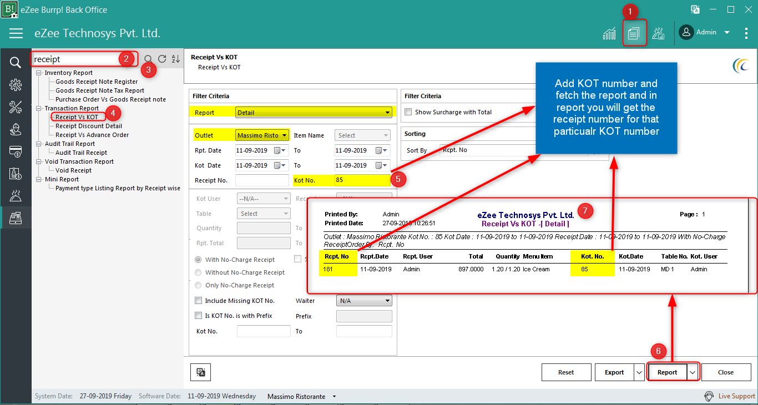This screenshot has height=405, width=758.
Task: Open the kitchen dashboard chart icon
Action: click(659, 33)
